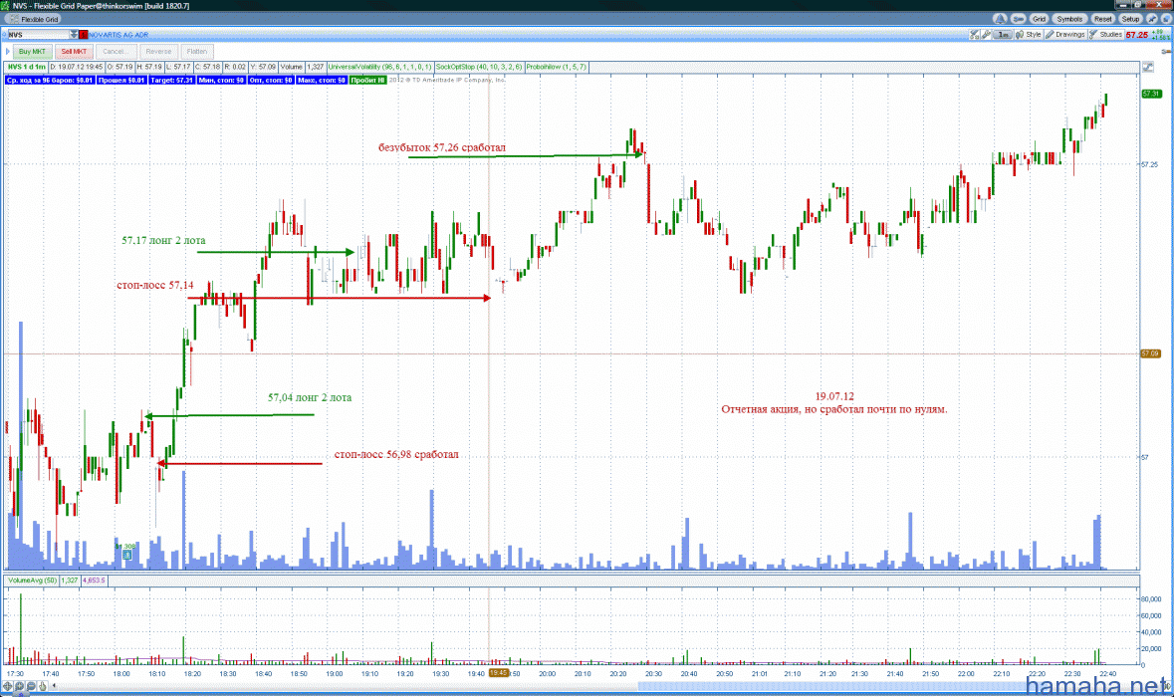Click the zoom out magnifier icon
Screen dimensions: 1174x697
[31, 686]
